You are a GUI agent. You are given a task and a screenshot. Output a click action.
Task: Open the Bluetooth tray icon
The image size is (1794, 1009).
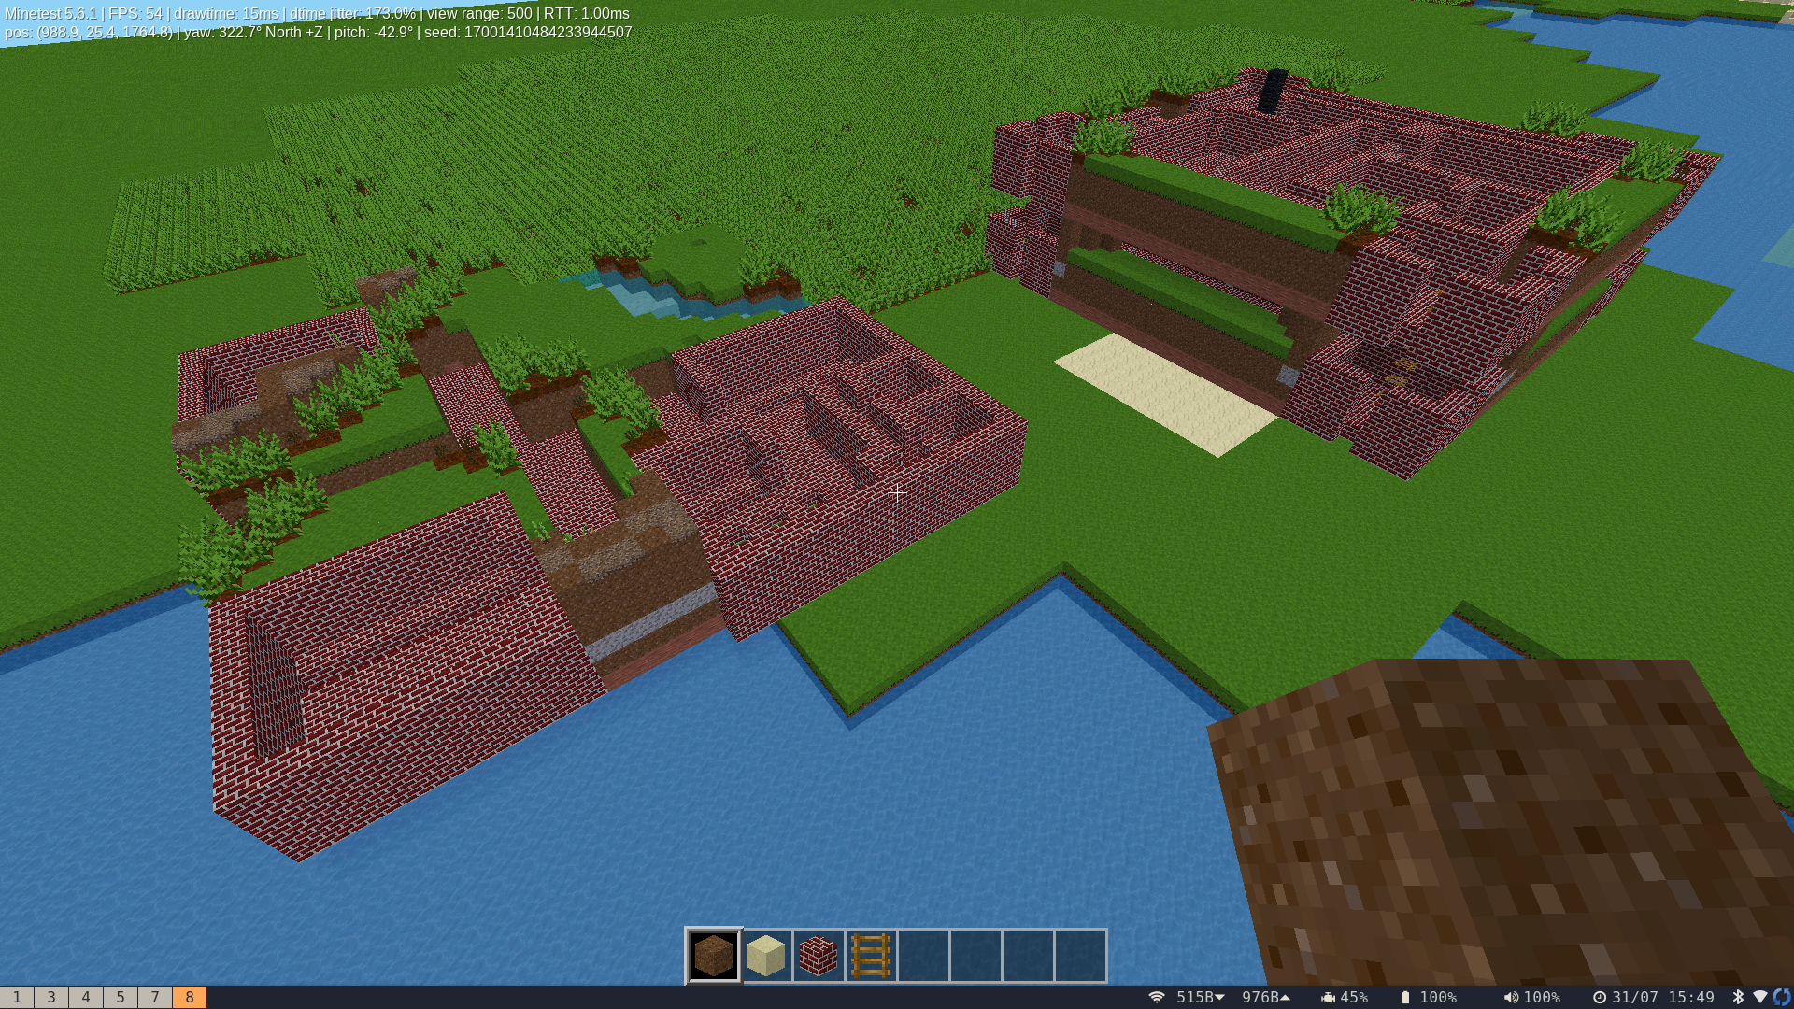click(x=1738, y=997)
